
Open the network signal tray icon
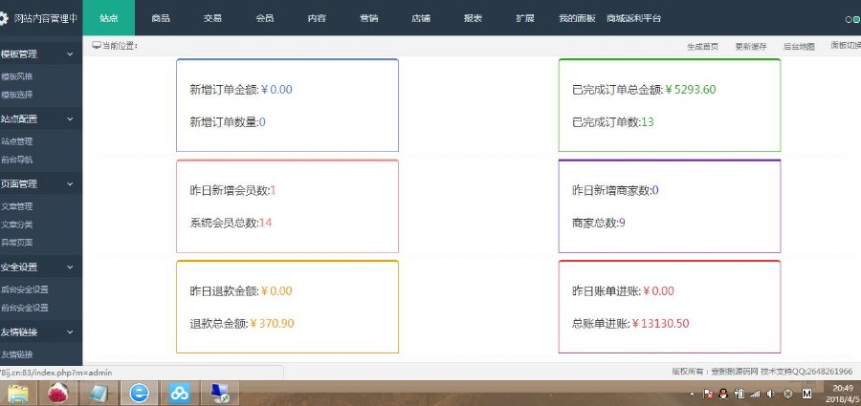click(755, 394)
